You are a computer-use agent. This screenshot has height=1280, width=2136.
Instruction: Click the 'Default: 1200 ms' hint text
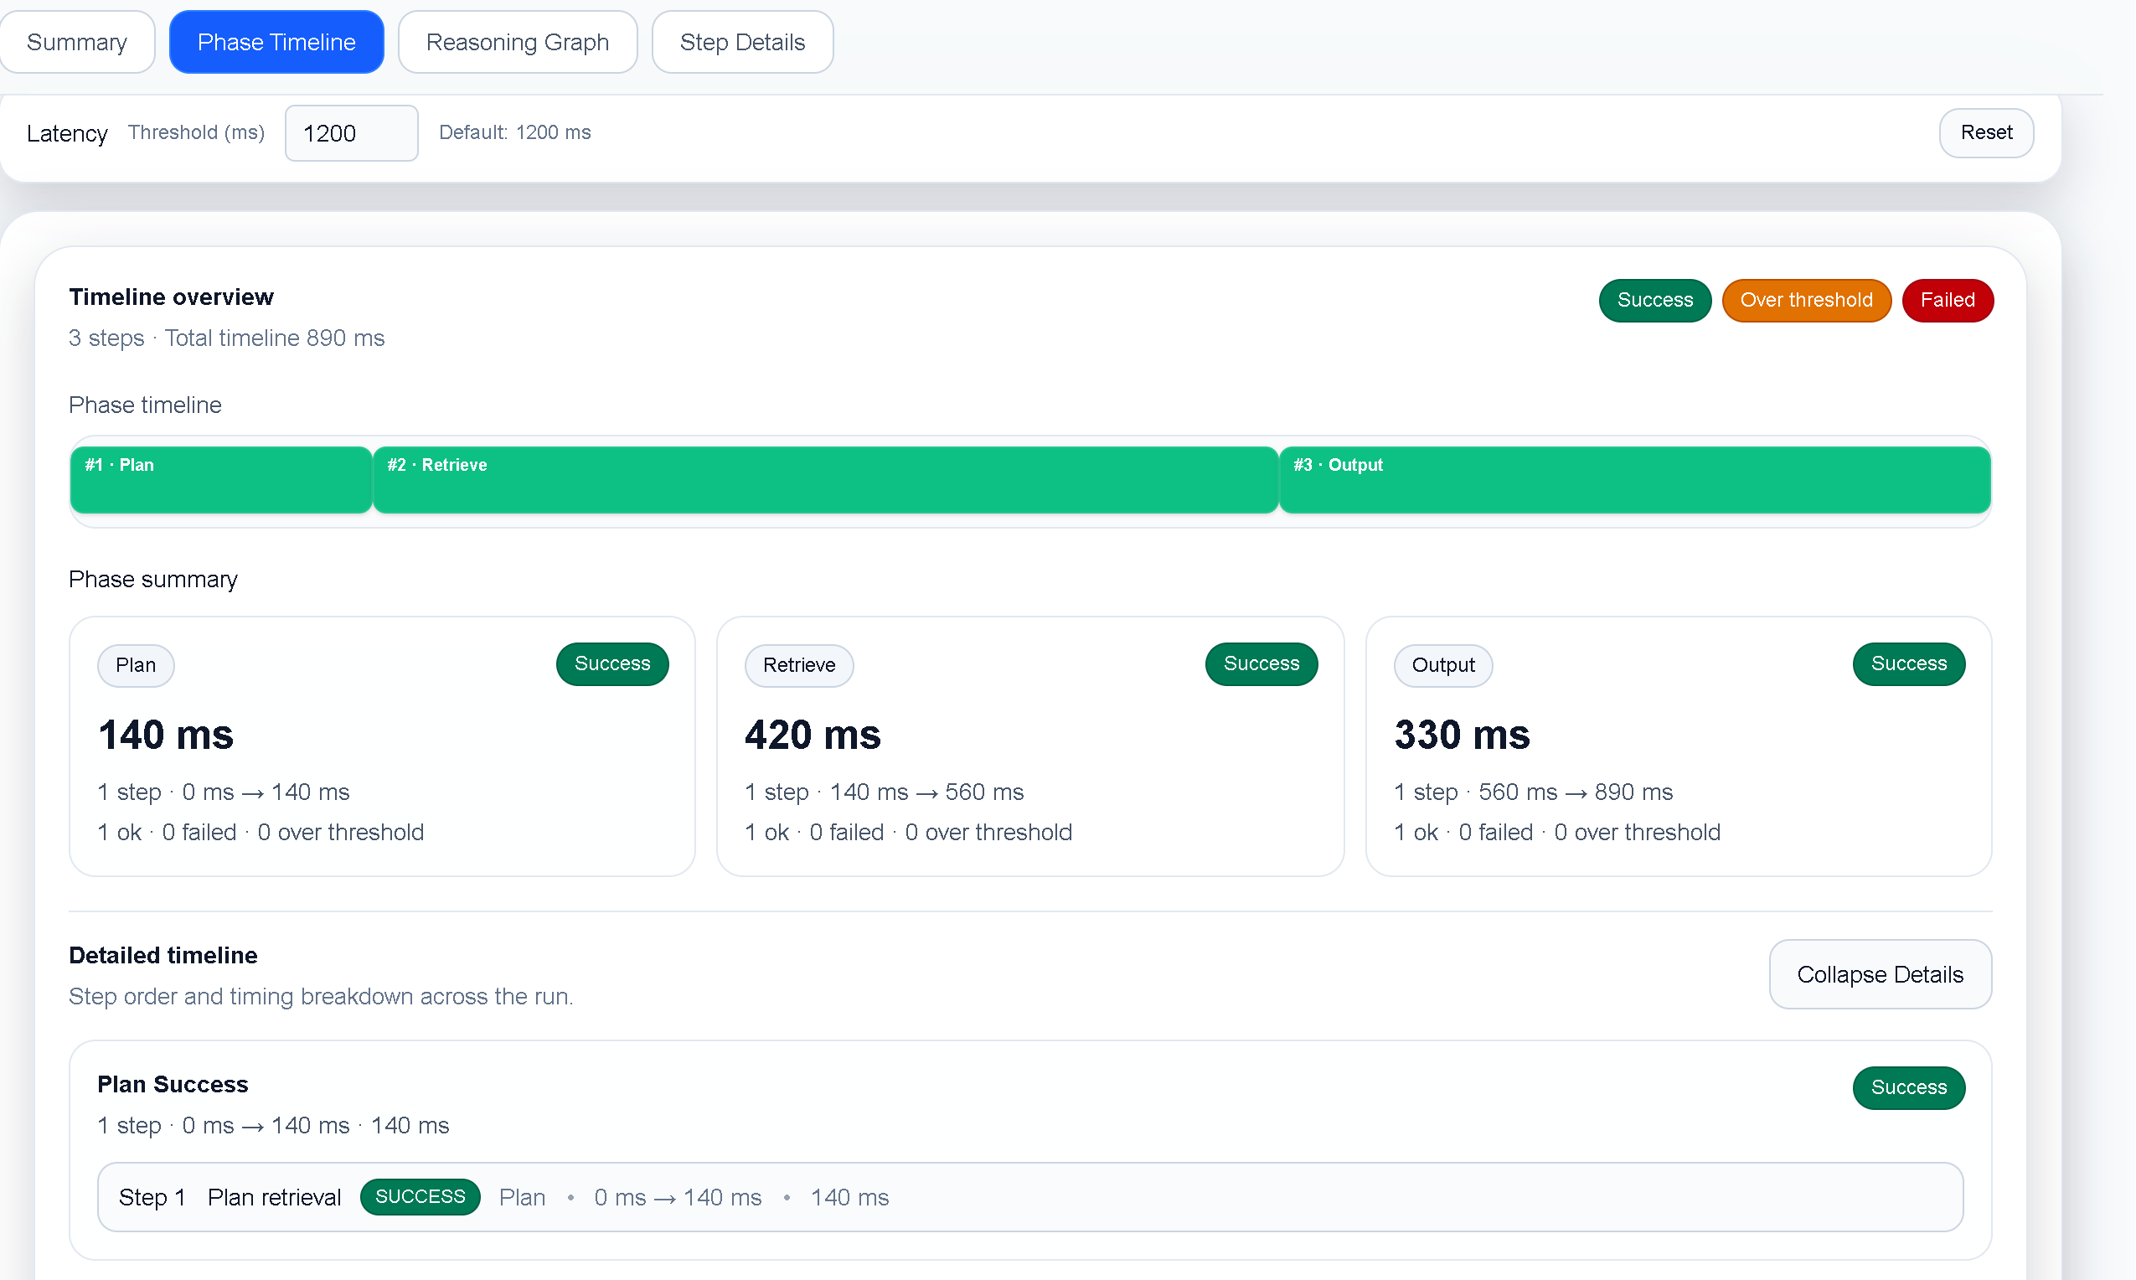pyautogui.click(x=515, y=132)
